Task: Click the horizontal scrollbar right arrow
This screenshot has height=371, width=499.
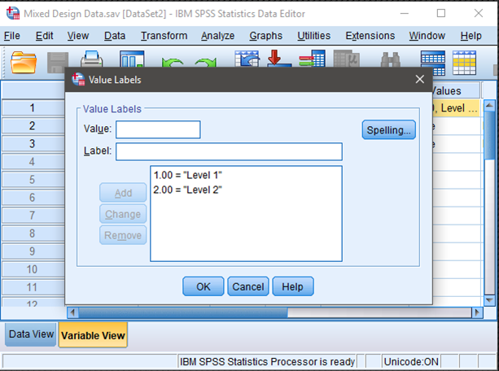Action: (x=477, y=312)
